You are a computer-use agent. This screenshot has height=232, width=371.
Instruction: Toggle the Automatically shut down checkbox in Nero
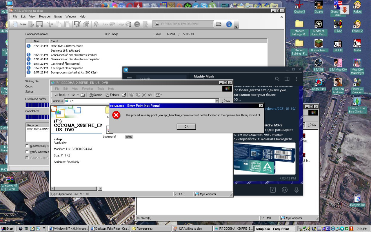[x=27, y=146]
